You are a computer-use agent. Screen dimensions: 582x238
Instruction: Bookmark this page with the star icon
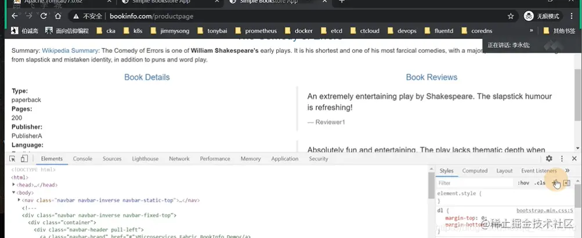(511, 16)
